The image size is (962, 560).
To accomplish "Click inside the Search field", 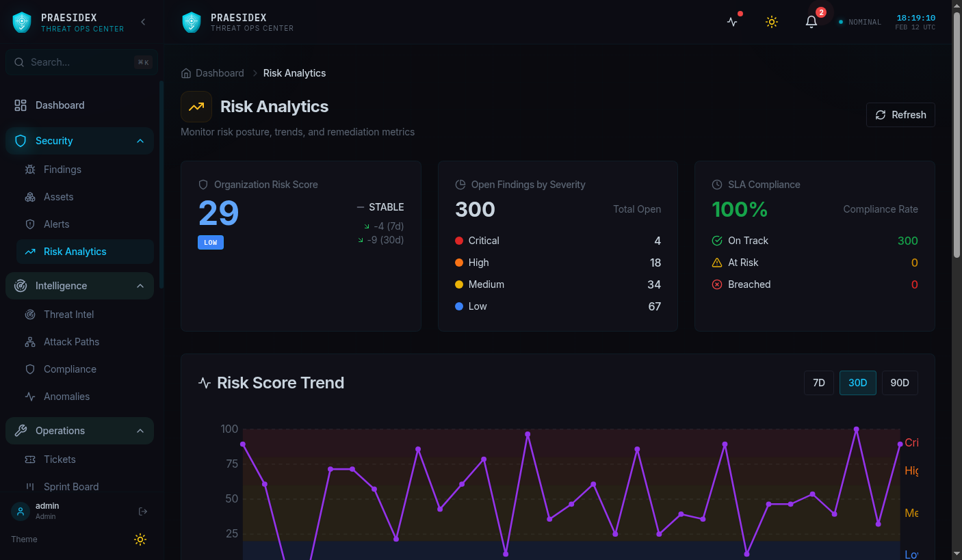I will 75,62.
